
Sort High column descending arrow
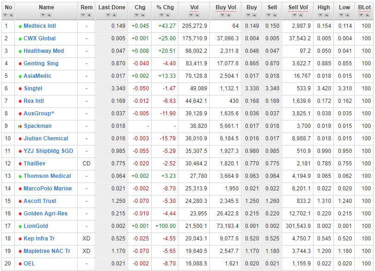coord(320,15)
